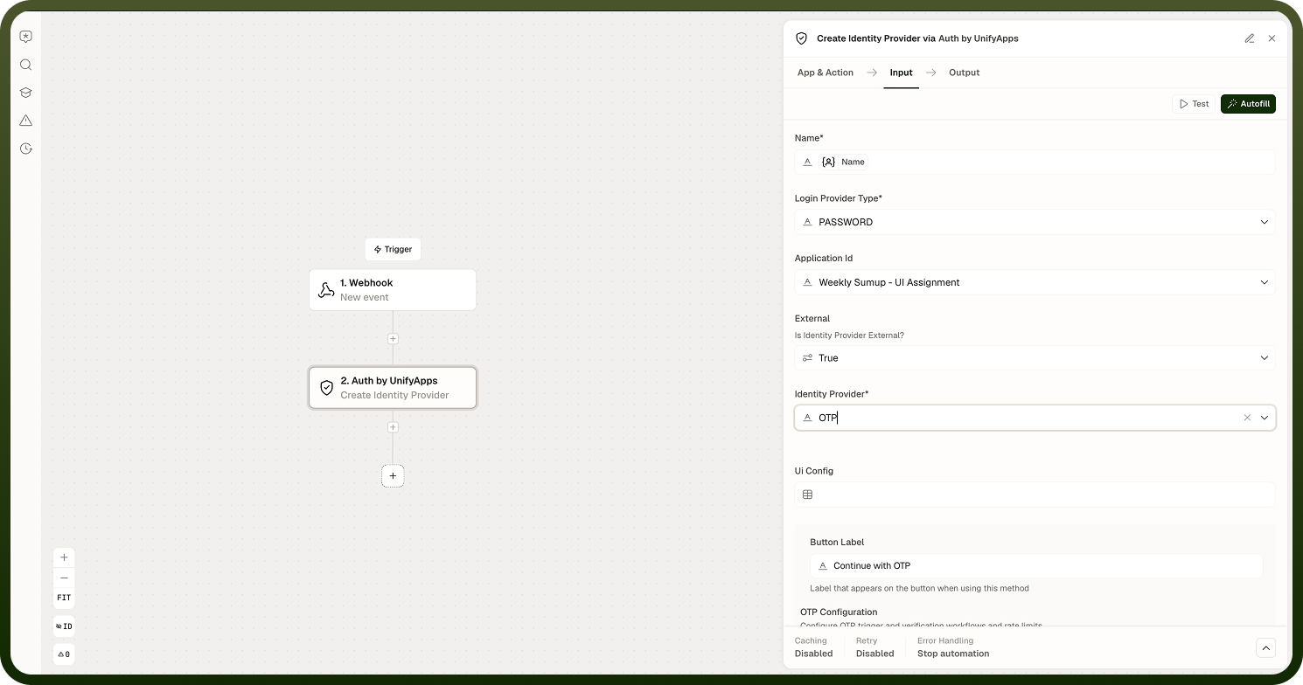1303x685 pixels.
Task: Click the Webhook node icon
Action: point(326,290)
